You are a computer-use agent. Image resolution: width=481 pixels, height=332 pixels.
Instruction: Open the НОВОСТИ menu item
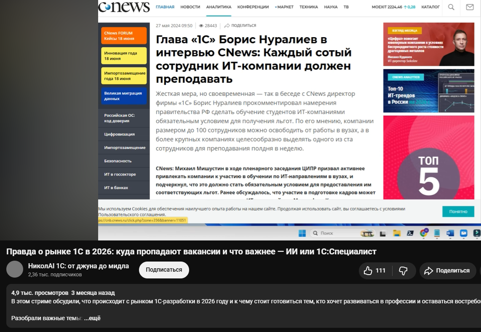pos(190,7)
